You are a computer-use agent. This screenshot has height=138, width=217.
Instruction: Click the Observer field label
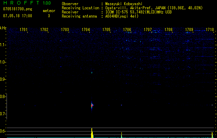pos(70,4)
